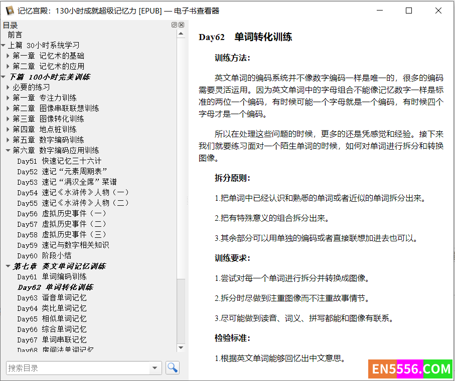Expand 第二章 图像串联联想训练
Screen dimensions: 455x381
pyautogui.click(x=8, y=108)
